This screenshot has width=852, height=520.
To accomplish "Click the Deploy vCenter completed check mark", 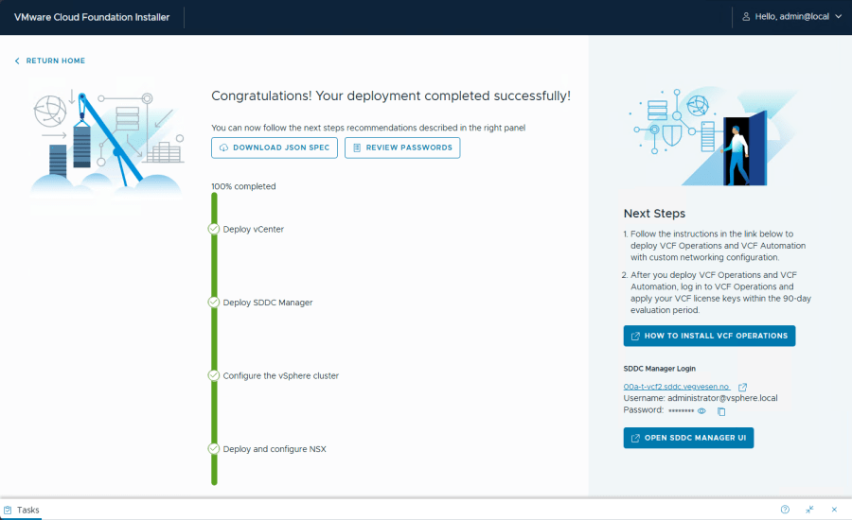I will click(214, 229).
